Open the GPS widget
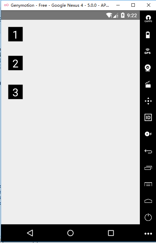The width and height of the screenshot is (156, 243). tap(148, 51)
